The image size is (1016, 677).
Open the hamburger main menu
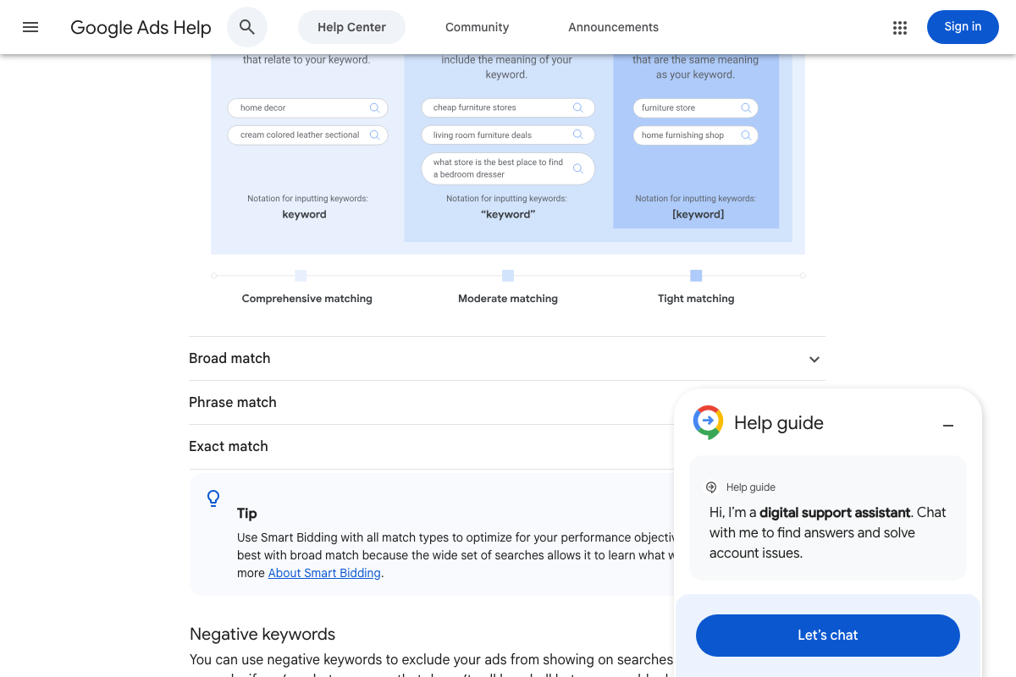(30, 27)
